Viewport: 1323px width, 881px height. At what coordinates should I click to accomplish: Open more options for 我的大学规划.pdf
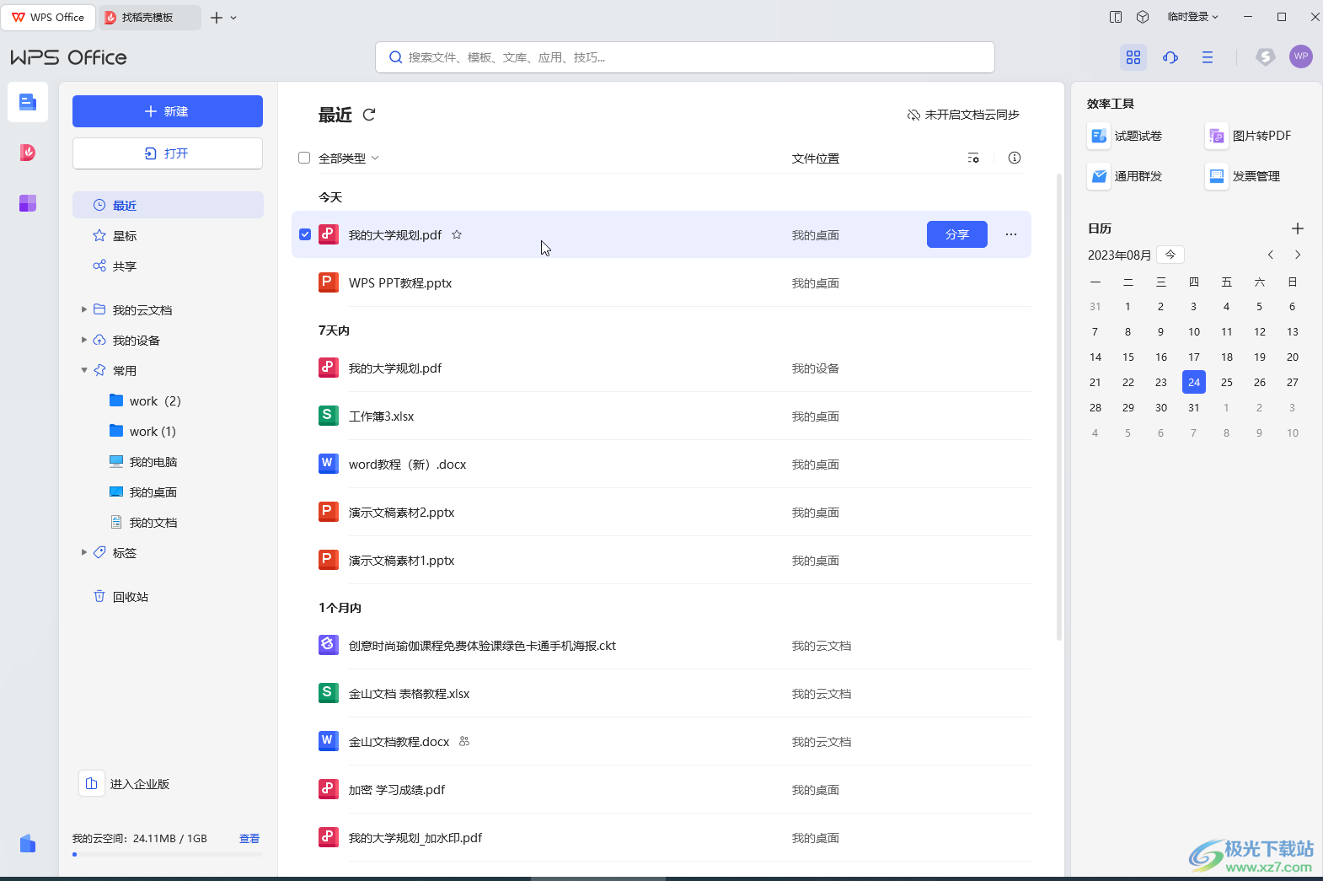[x=1011, y=234]
